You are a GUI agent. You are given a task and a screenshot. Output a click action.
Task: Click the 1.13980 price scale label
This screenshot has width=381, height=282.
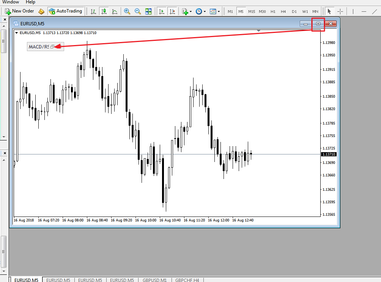(x=329, y=43)
